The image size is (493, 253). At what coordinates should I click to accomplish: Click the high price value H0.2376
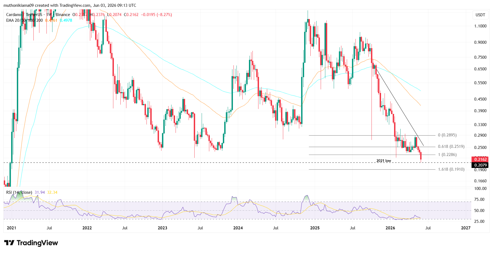point(97,15)
